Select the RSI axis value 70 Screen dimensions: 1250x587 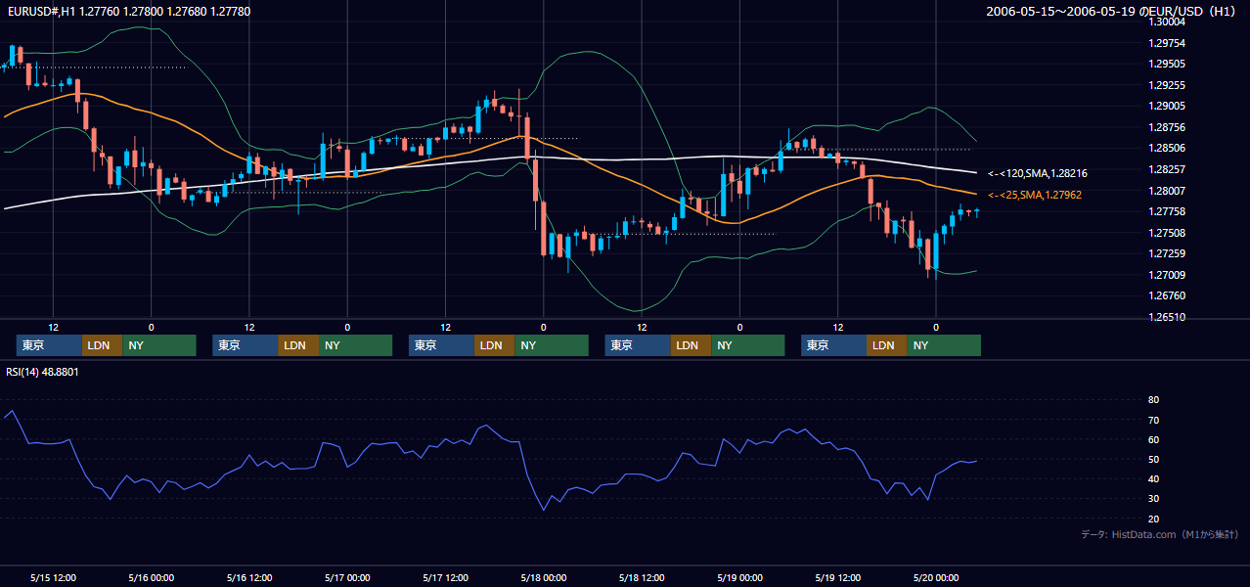(1153, 420)
